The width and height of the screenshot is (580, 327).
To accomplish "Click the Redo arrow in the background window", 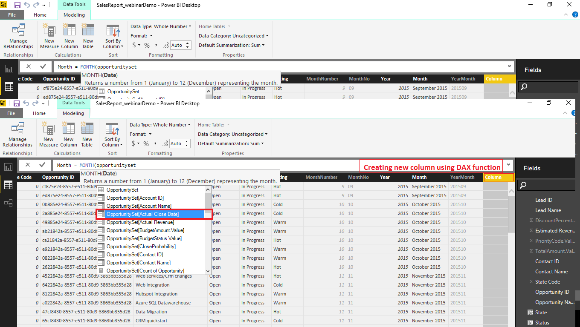I will click(x=36, y=5).
